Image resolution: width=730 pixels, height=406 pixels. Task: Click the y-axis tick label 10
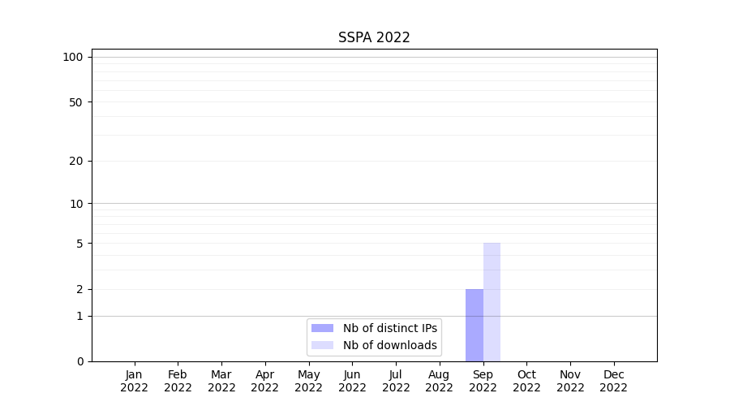click(x=76, y=204)
